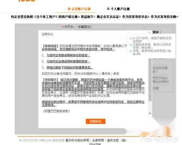Viewport: 182px width, 145px height.
Task: Click the agreement dialog scrollbar thumb
Action: point(150,79)
